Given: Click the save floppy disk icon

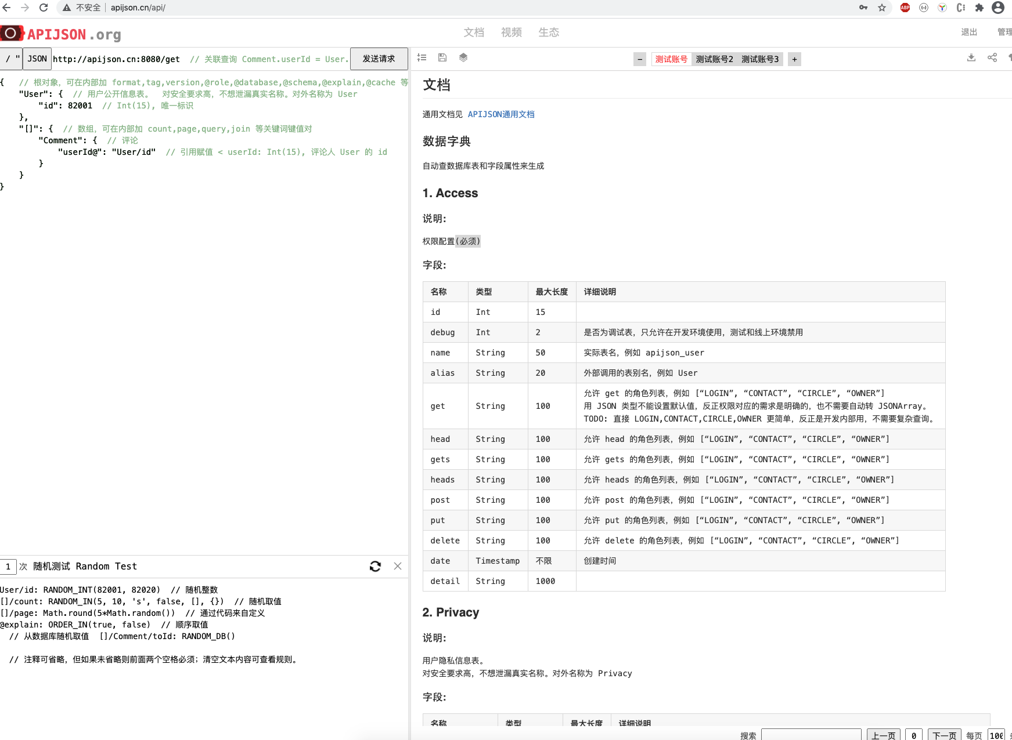Looking at the screenshot, I should [442, 57].
